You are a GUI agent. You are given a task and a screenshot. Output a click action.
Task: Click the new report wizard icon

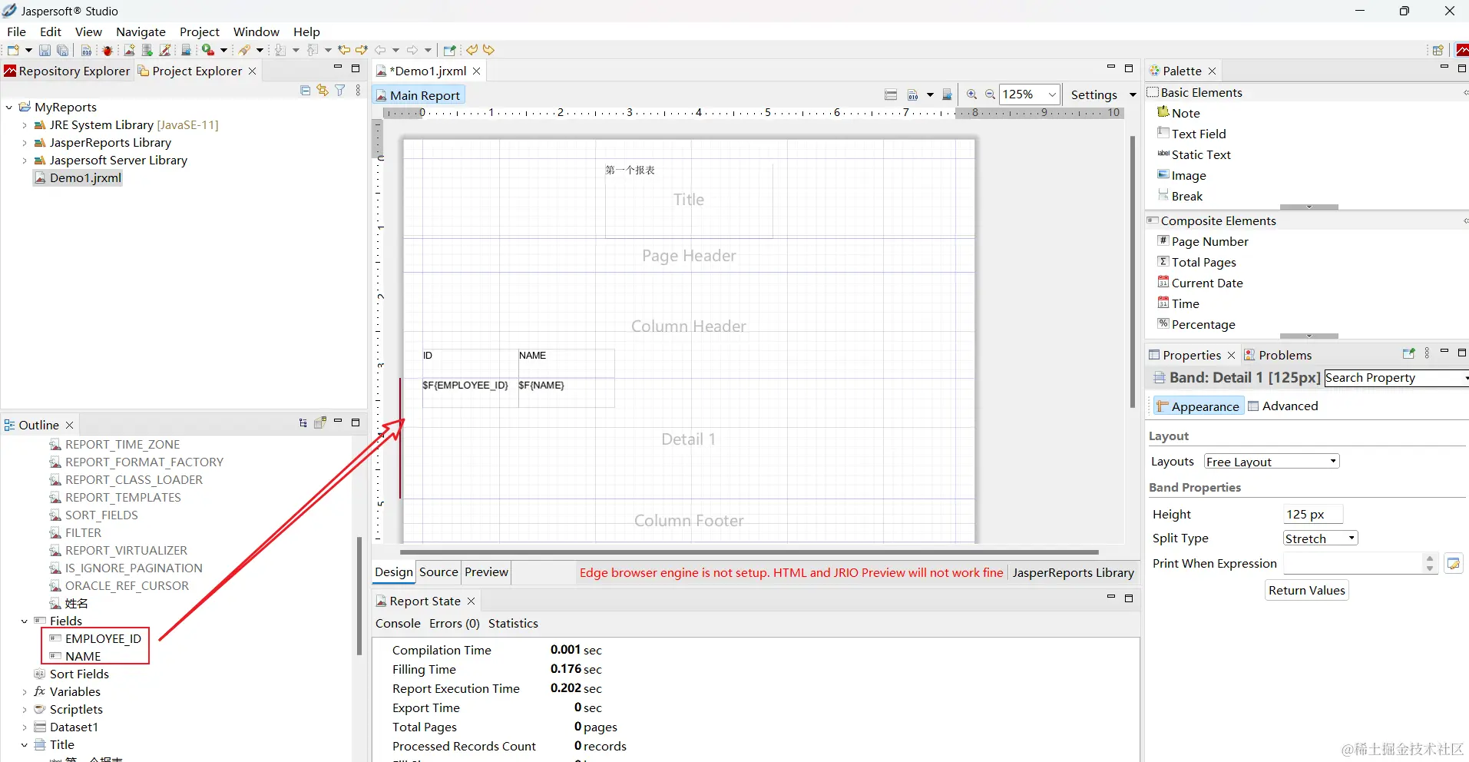point(129,50)
